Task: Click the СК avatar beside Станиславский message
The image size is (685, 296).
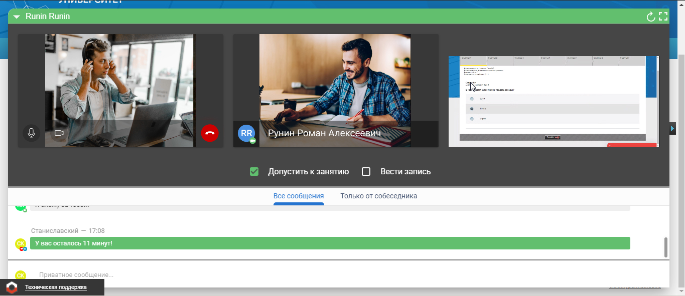Action: 21,243
